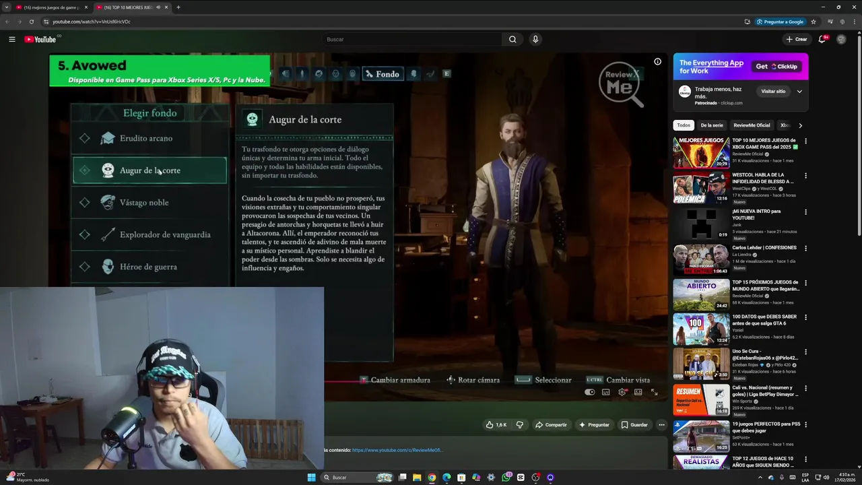
Task: Select the De la serie chip
Action: point(712,125)
